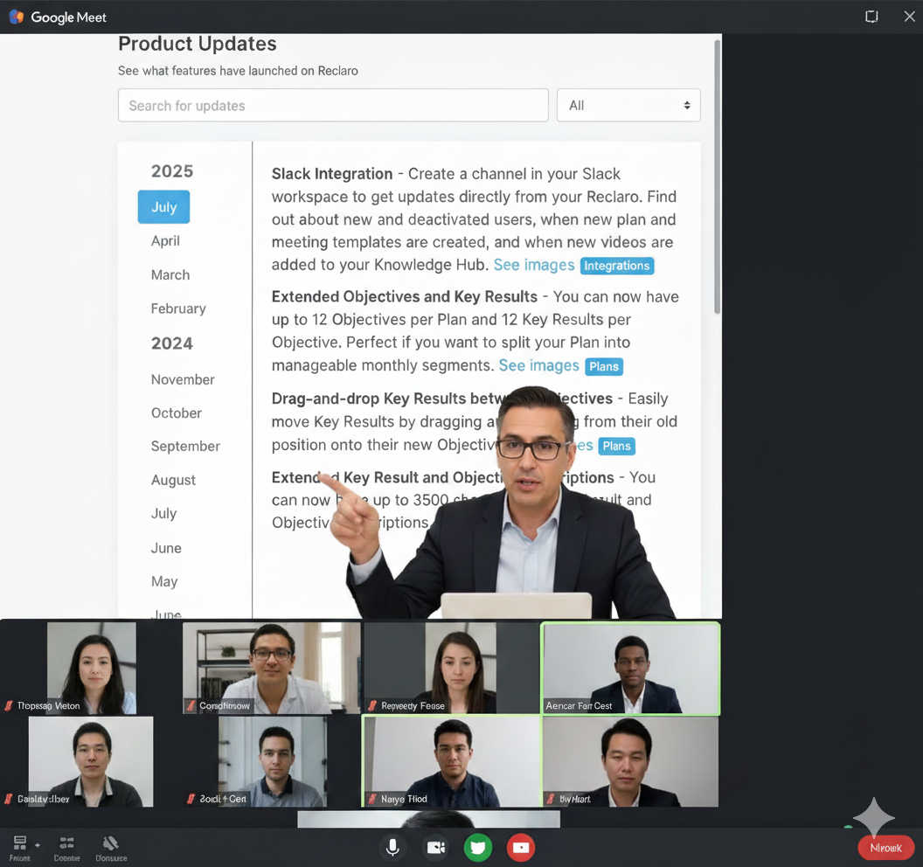Viewport: 923px width, 867px height.
Task: Select the Repveedy Fease participant tile
Action: coord(452,668)
